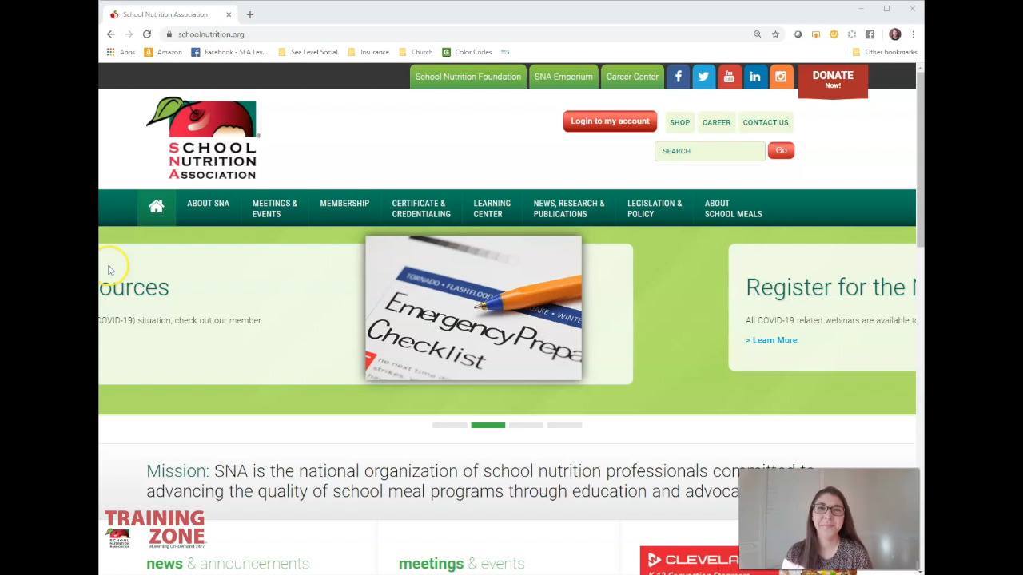Go to homepage via the house icon

click(x=157, y=207)
